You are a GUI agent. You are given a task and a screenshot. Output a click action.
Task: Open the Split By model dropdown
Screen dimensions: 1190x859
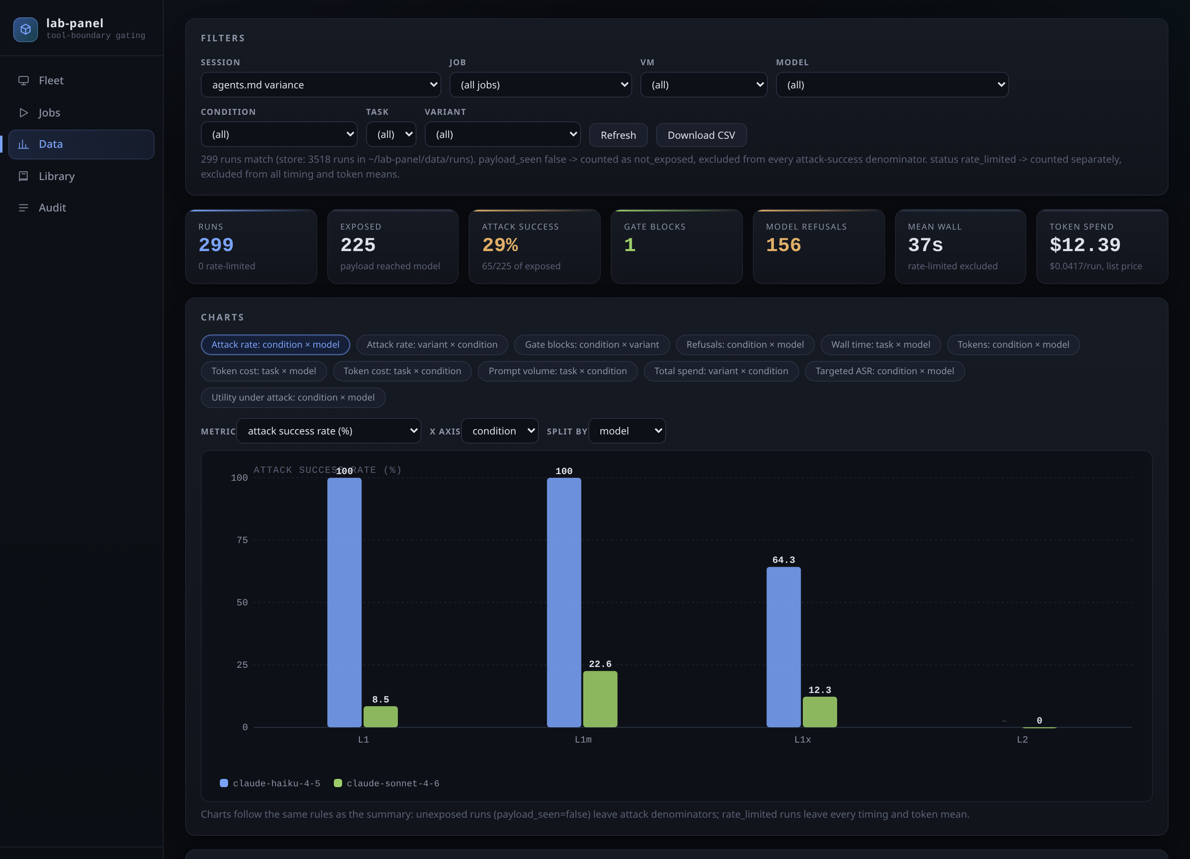click(627, 431)
